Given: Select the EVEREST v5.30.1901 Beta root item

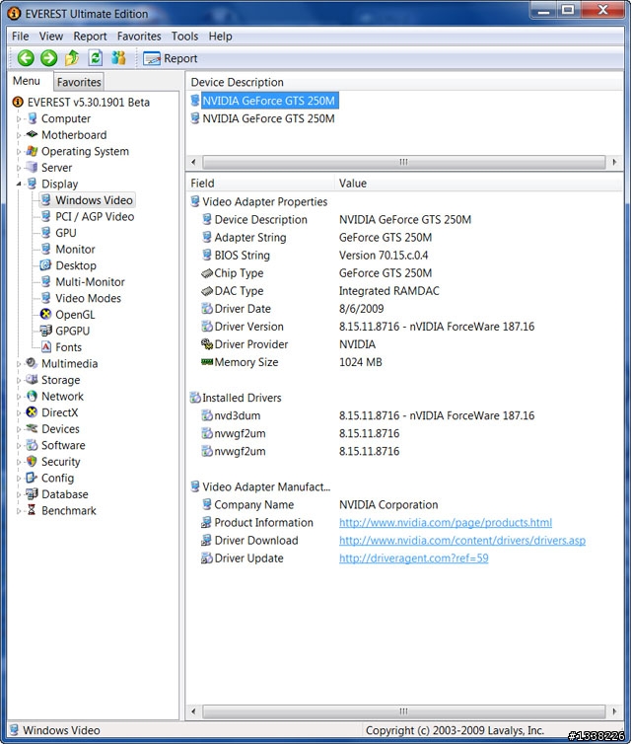Looking at the screenshot, I should (x=88, y=102).
